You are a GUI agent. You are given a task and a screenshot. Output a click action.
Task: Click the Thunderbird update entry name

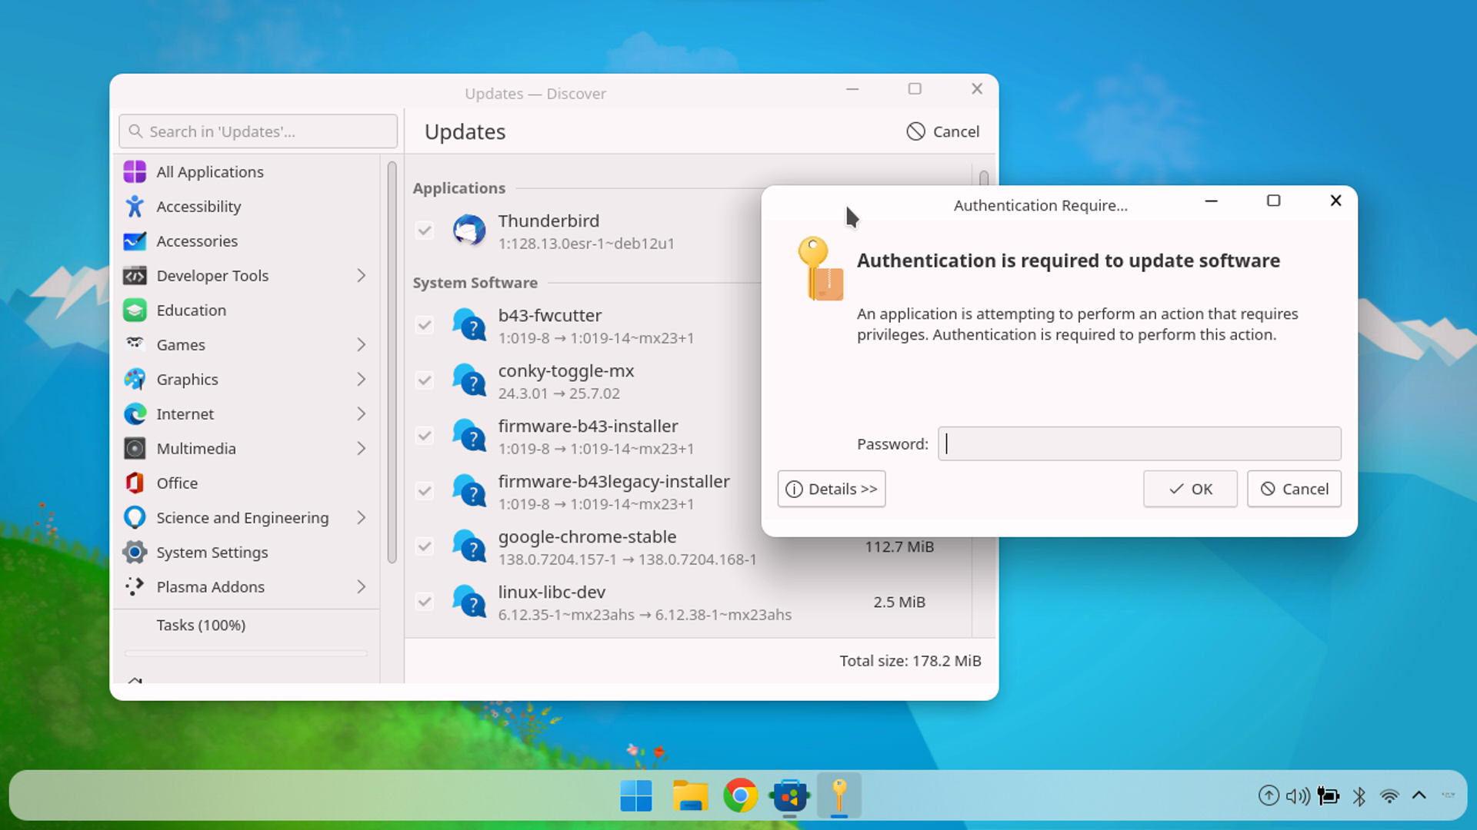coord(548,221)
